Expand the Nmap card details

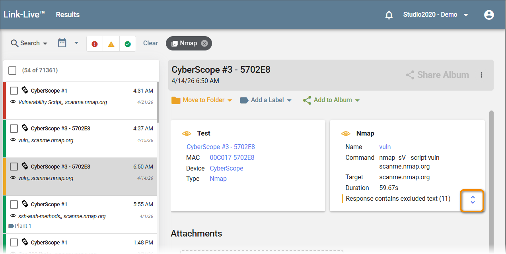473,200
